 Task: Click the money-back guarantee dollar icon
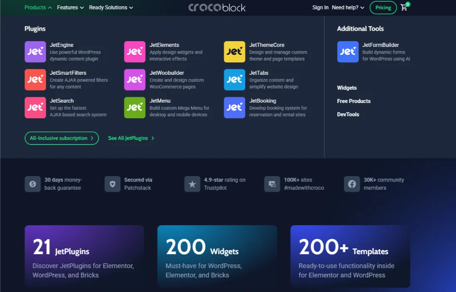point(32,184)
